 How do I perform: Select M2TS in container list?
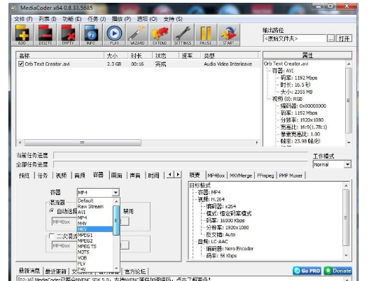[x=95, y=252]
